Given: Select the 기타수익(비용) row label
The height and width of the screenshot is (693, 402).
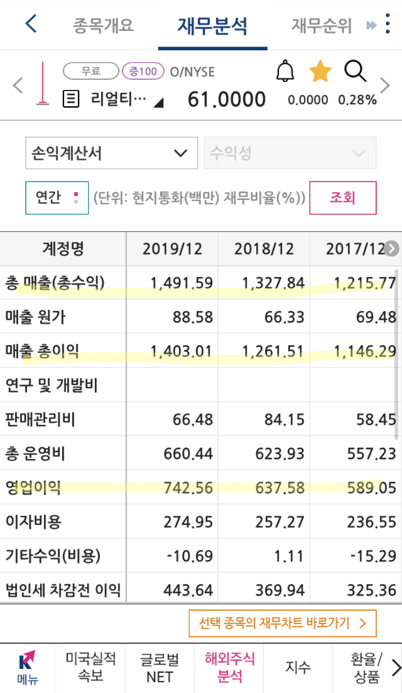Looking at the screenshot, I should [52, 556].
